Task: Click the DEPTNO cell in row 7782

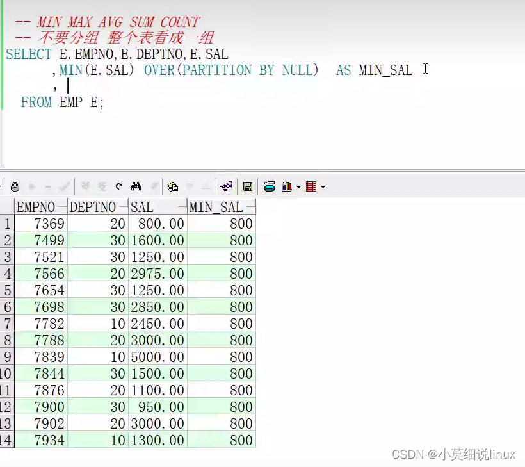Action: [98, 324]
